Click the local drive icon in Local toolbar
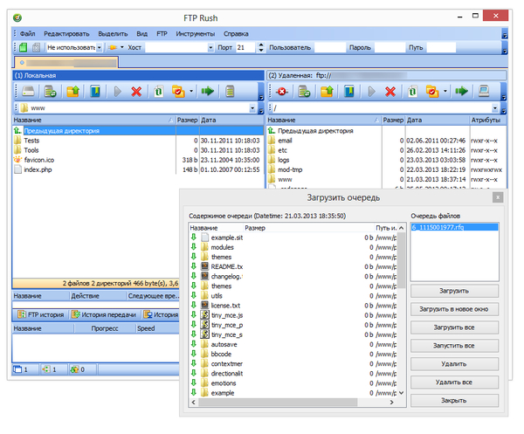The width and height of the screenshot is (524, 434). tap(28, 91)
